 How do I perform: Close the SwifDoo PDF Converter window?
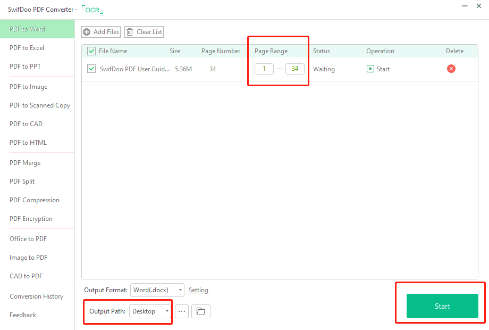[479, 6]
